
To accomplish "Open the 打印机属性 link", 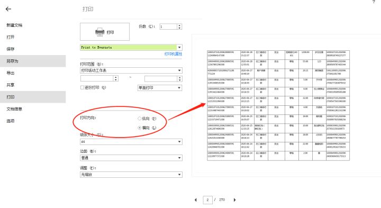I will 173,54.
